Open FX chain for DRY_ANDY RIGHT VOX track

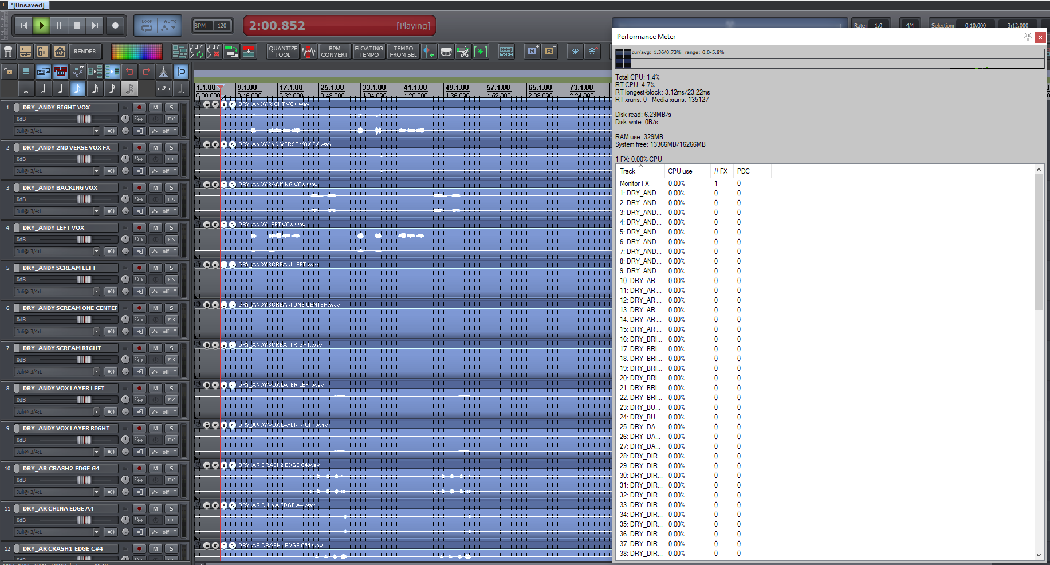click(171, 119)
